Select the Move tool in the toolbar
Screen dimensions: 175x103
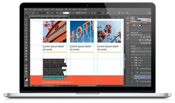point(26,19)
